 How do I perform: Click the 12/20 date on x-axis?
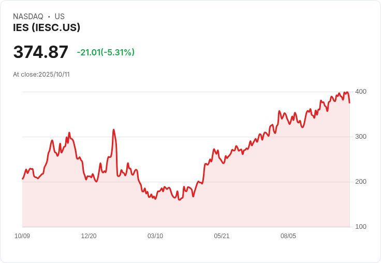tap(89, 236)
